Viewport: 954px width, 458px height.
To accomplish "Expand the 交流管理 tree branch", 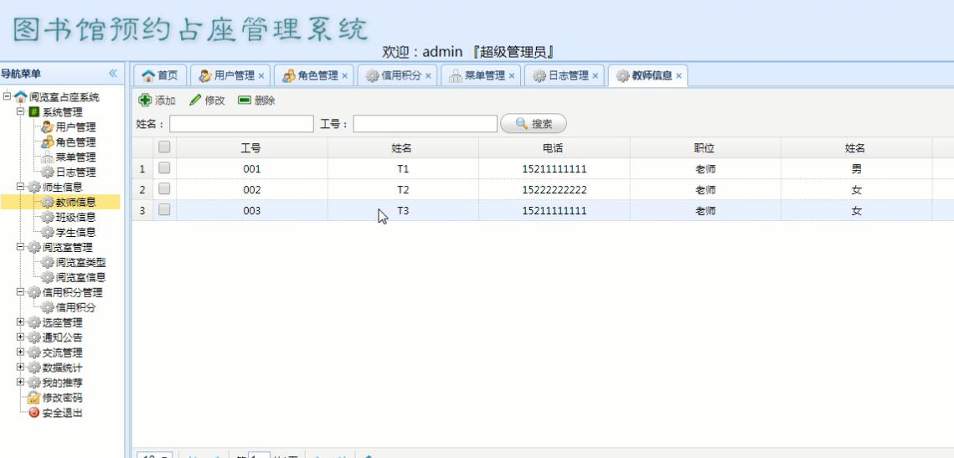I will click(x=21, y=353).
